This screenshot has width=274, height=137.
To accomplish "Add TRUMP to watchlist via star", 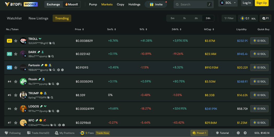I will (x=16, y=95).
